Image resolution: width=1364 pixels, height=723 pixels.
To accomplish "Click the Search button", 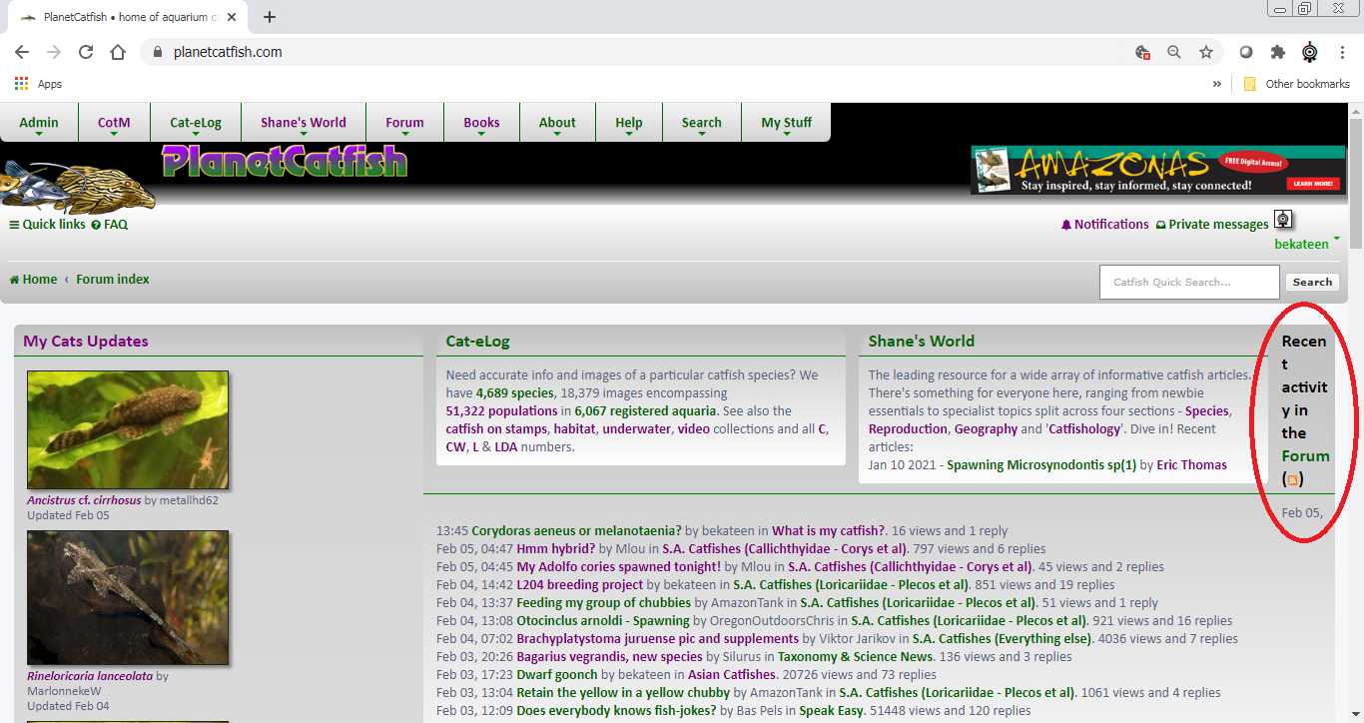I will click(x=1312, y=282).
